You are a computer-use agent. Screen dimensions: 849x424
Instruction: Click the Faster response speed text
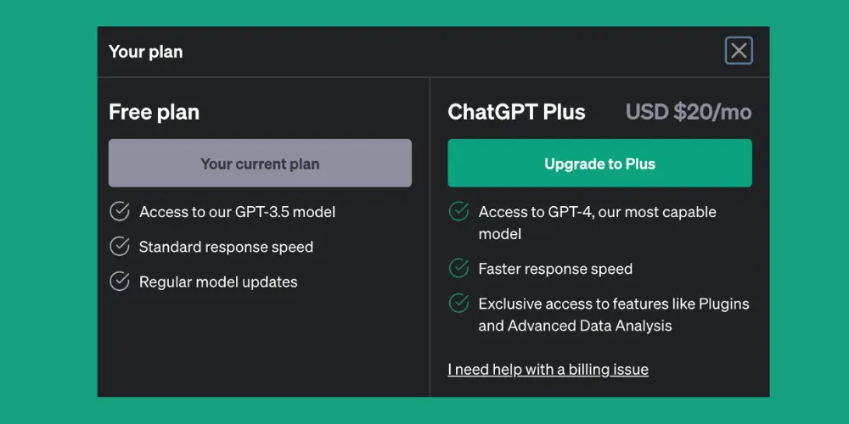click(555, 269)
